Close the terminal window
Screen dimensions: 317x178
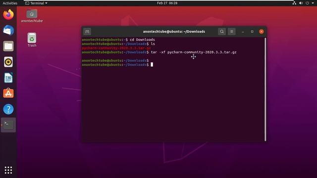coord(262,32)
